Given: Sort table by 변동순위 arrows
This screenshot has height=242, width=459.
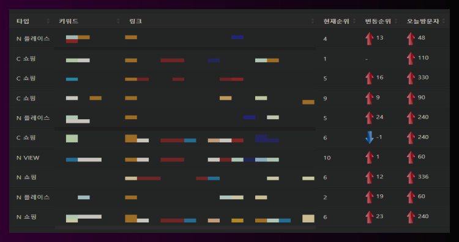Looking at the screenshot, I should click(396, 21).
